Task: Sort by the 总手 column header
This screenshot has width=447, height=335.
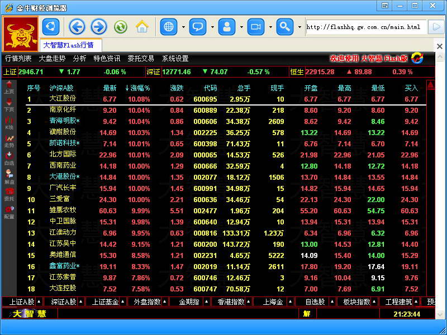Action: 244,88
